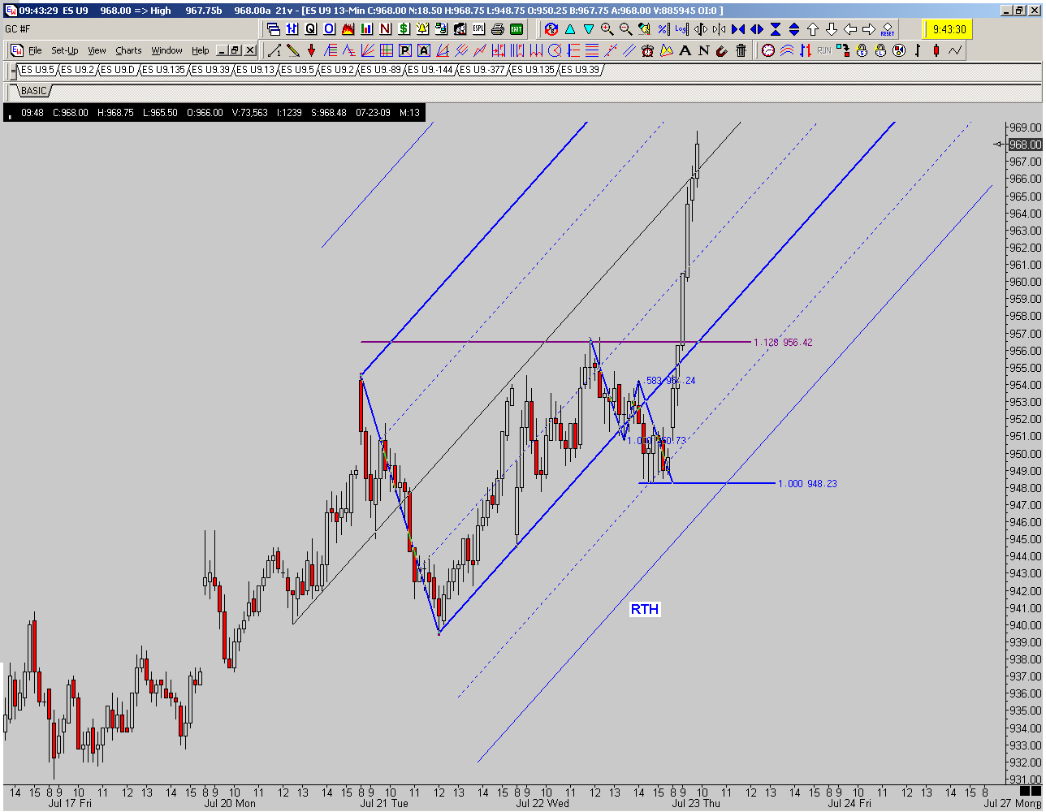Screen dimensions: 1046x812
Task: Switch to line chart style
Action: (x=955, y=50)
